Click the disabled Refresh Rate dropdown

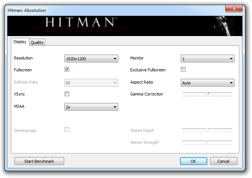coord(91,82)
